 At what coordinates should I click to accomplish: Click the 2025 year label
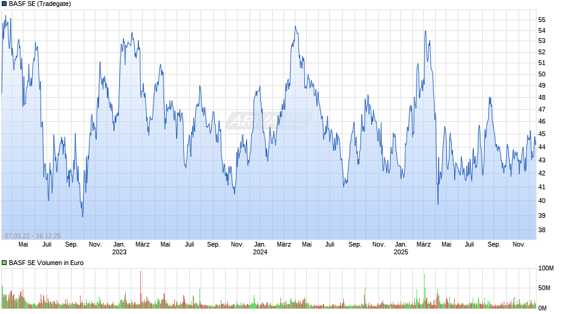tap(401, 252)
